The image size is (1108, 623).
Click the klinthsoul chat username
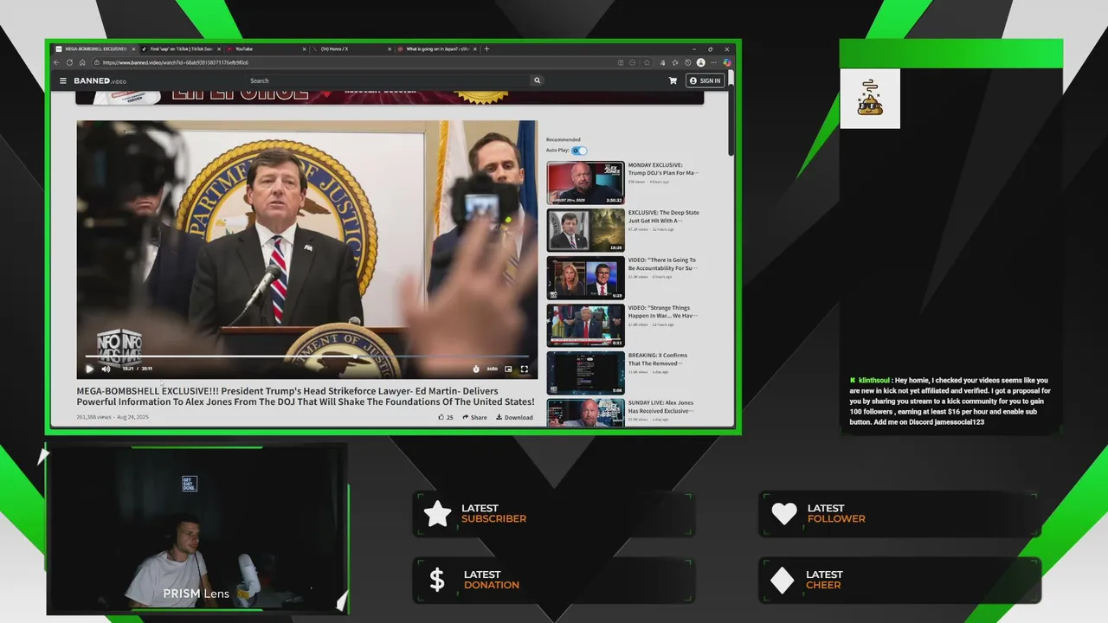pyautogui.click(x=873, y=380)
